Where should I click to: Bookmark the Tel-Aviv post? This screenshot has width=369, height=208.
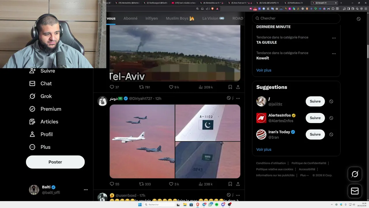tap(230, 87)
